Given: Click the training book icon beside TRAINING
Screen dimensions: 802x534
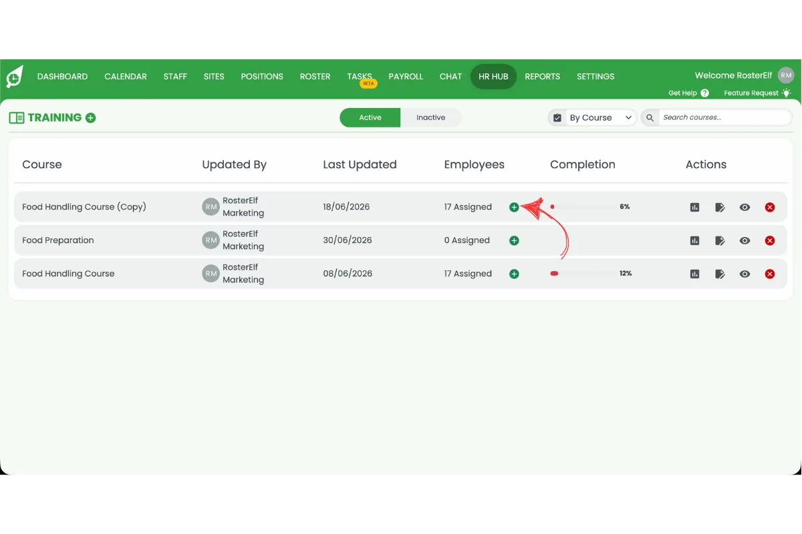Looking at the screenshot, I should 17,117.
